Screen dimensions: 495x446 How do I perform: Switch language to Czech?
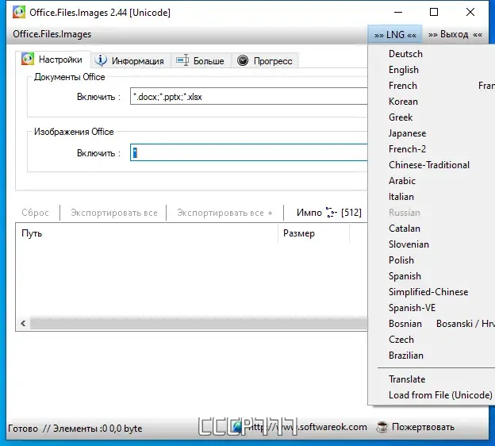(x=401, y=340)
